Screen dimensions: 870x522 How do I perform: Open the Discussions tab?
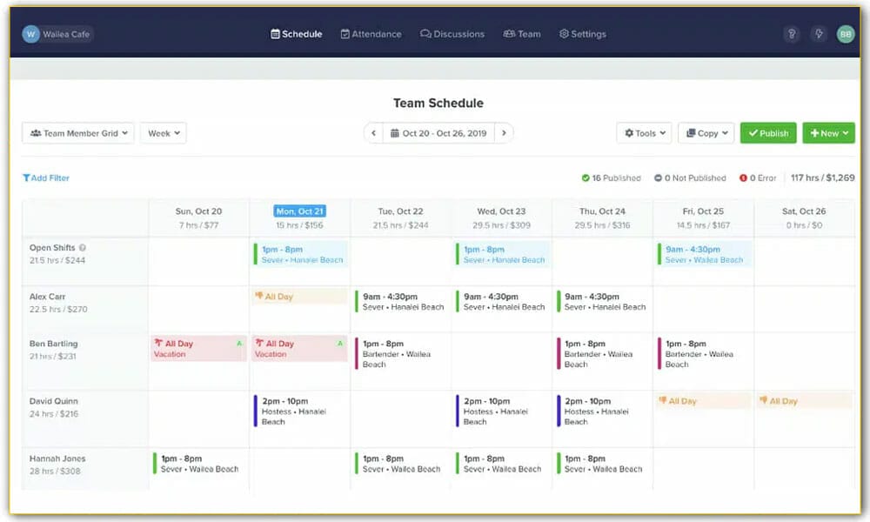click(x=453, y=34)
